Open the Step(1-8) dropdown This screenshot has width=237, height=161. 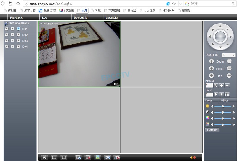233,55
